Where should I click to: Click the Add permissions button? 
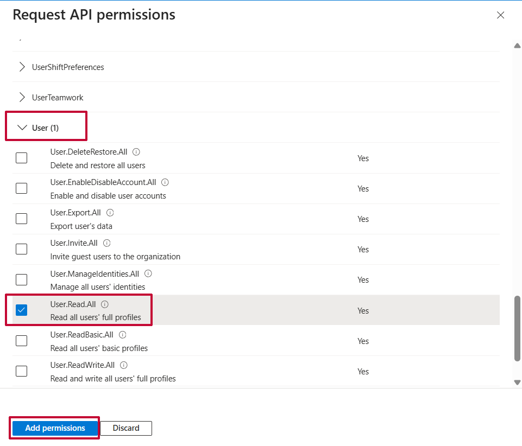pyautogui.click(x=55, y=428)
